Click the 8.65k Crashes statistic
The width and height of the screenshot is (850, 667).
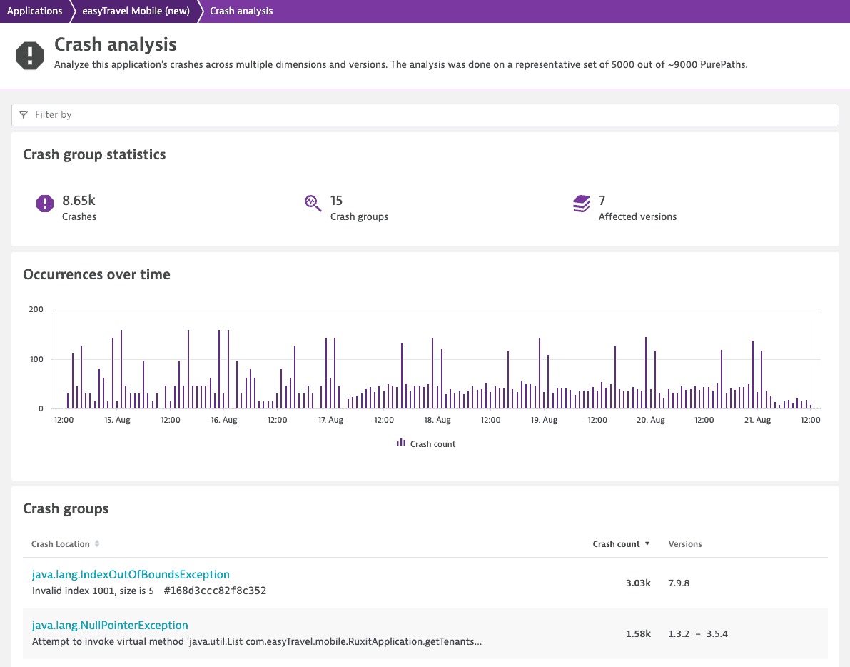[x=79, y=208]
